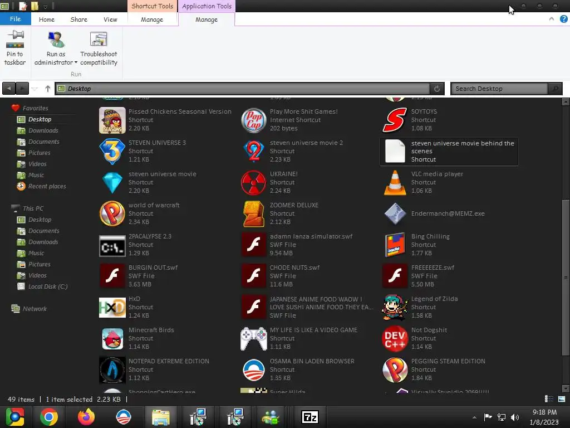Select the Minecraft Birds red bird icon

[112, 338]
